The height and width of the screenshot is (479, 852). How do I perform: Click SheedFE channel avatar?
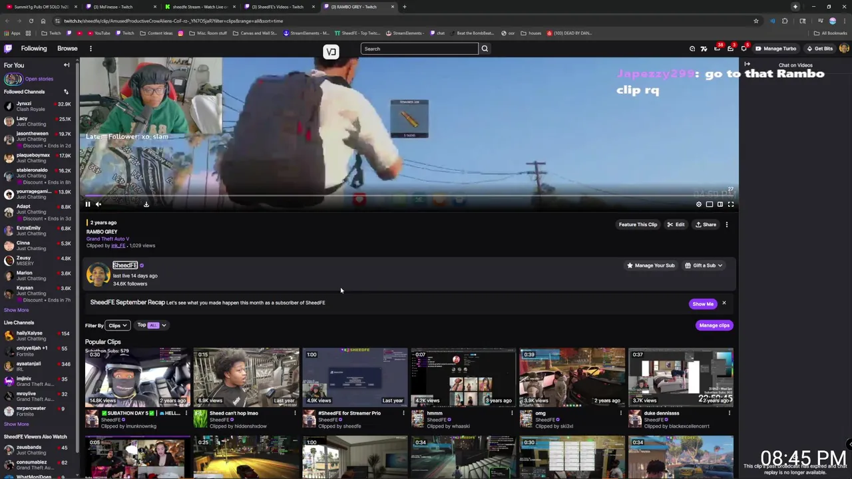point(98,274)
